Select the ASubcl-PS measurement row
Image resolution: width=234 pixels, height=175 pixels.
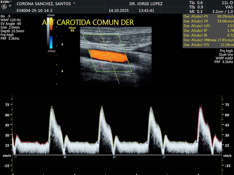pos(208,16)
